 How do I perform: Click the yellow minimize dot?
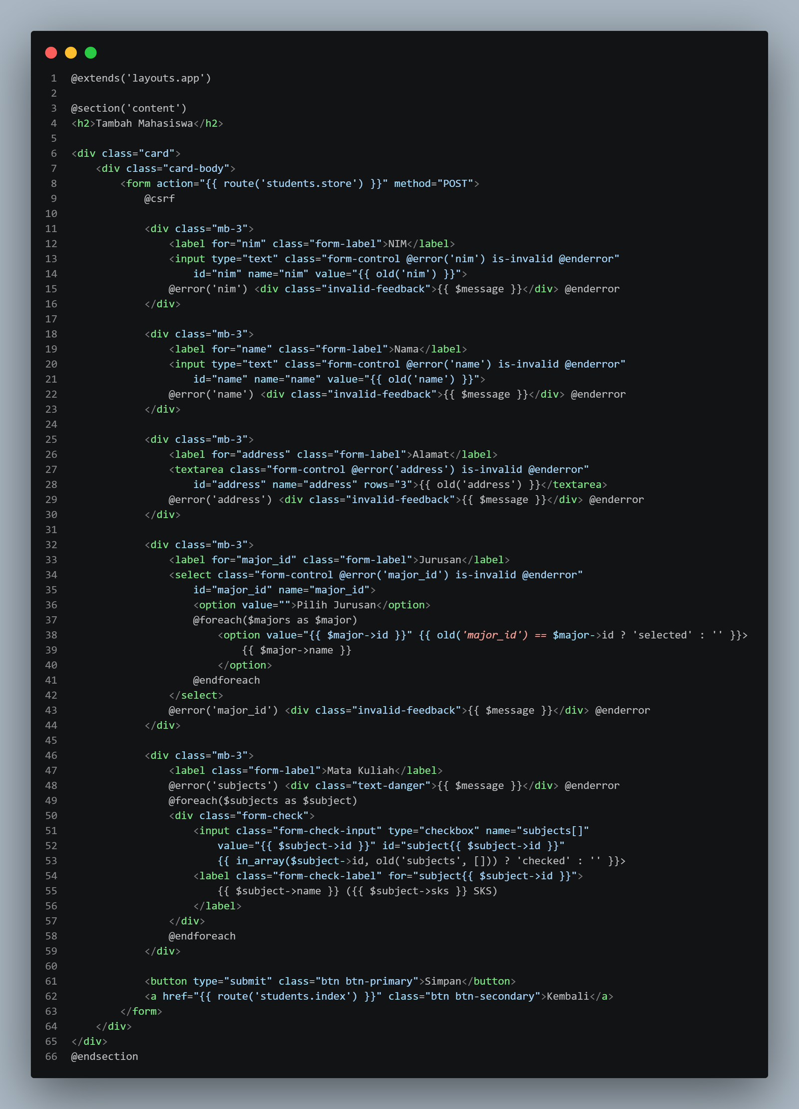(71, 52)
